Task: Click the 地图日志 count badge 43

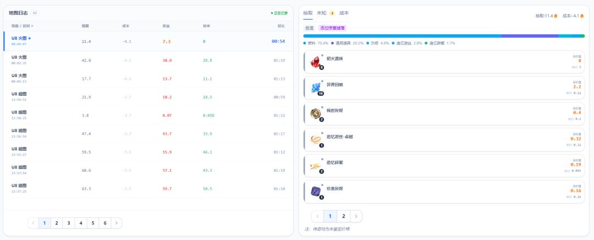Action: 35,13
